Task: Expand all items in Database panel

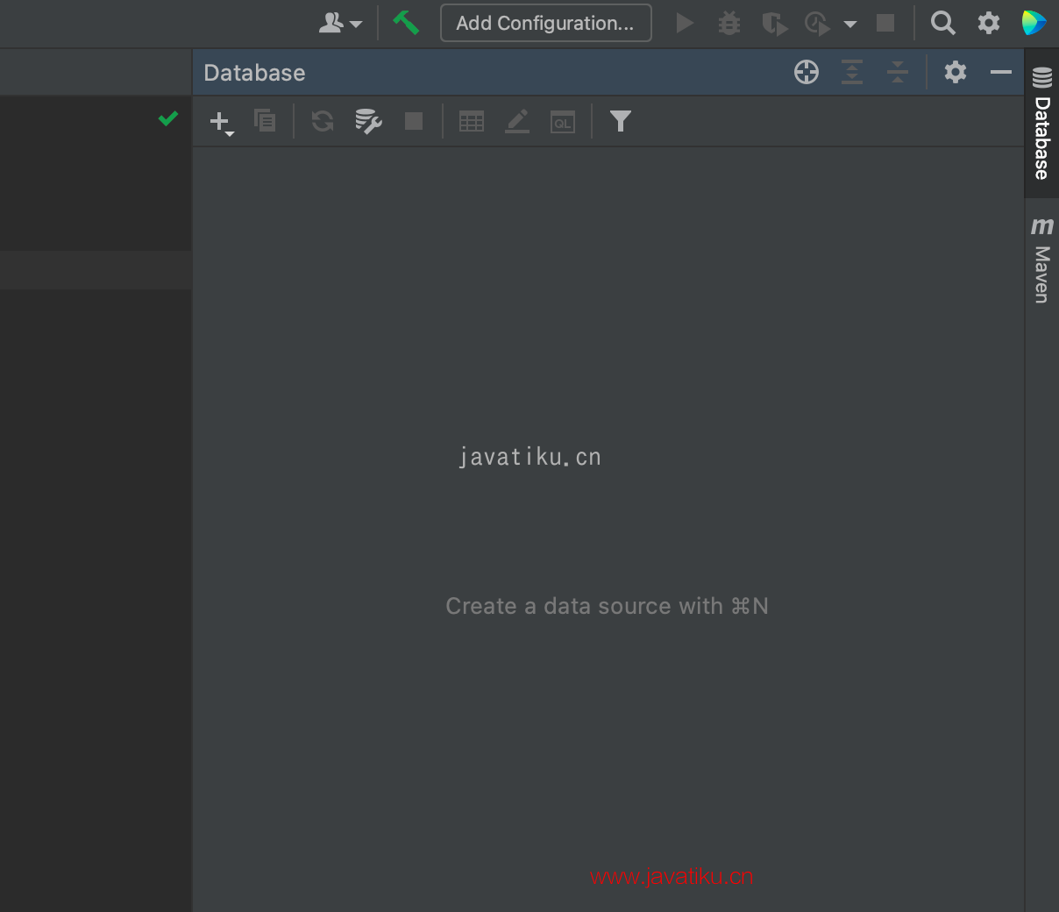Action: click(852, 72)
